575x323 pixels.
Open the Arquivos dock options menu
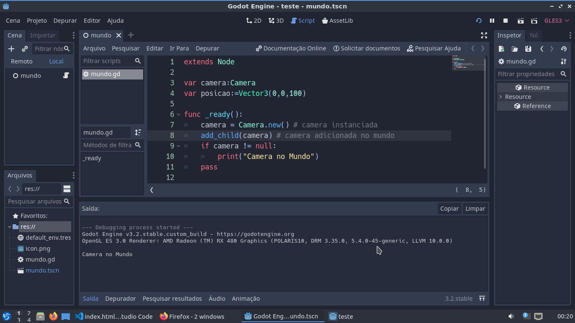click(x=73, y=175)
